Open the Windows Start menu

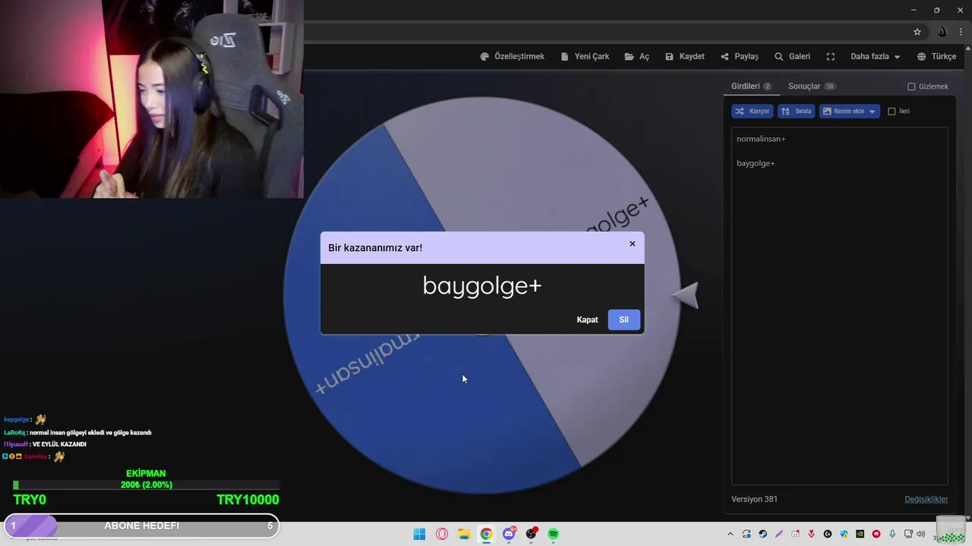419,534
